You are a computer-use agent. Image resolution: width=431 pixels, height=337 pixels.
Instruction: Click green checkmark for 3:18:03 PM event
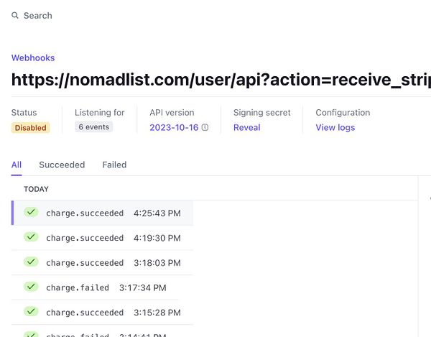click(30, 262)
